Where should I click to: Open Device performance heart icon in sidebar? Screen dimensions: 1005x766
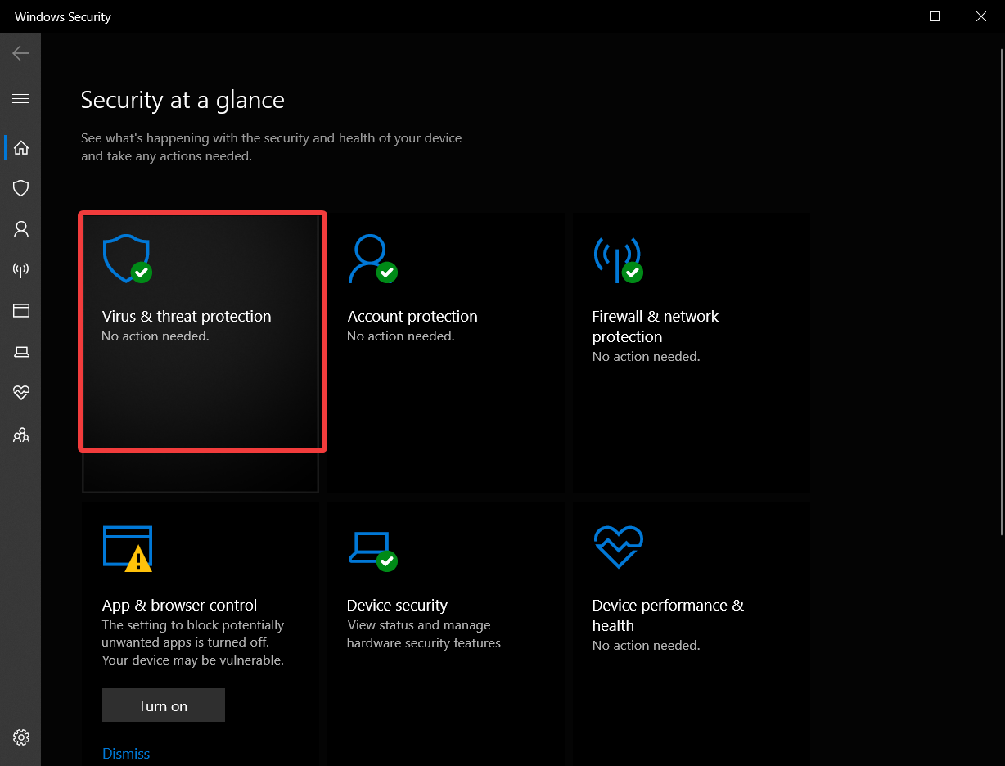[21, 393]
